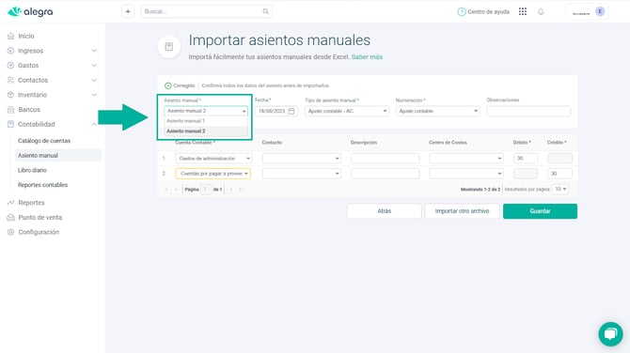
Task: Click the plus quick-create icon
Action: tap(128, 11)
